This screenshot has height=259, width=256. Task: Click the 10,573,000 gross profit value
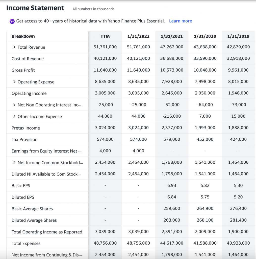[x=172, y=70]
